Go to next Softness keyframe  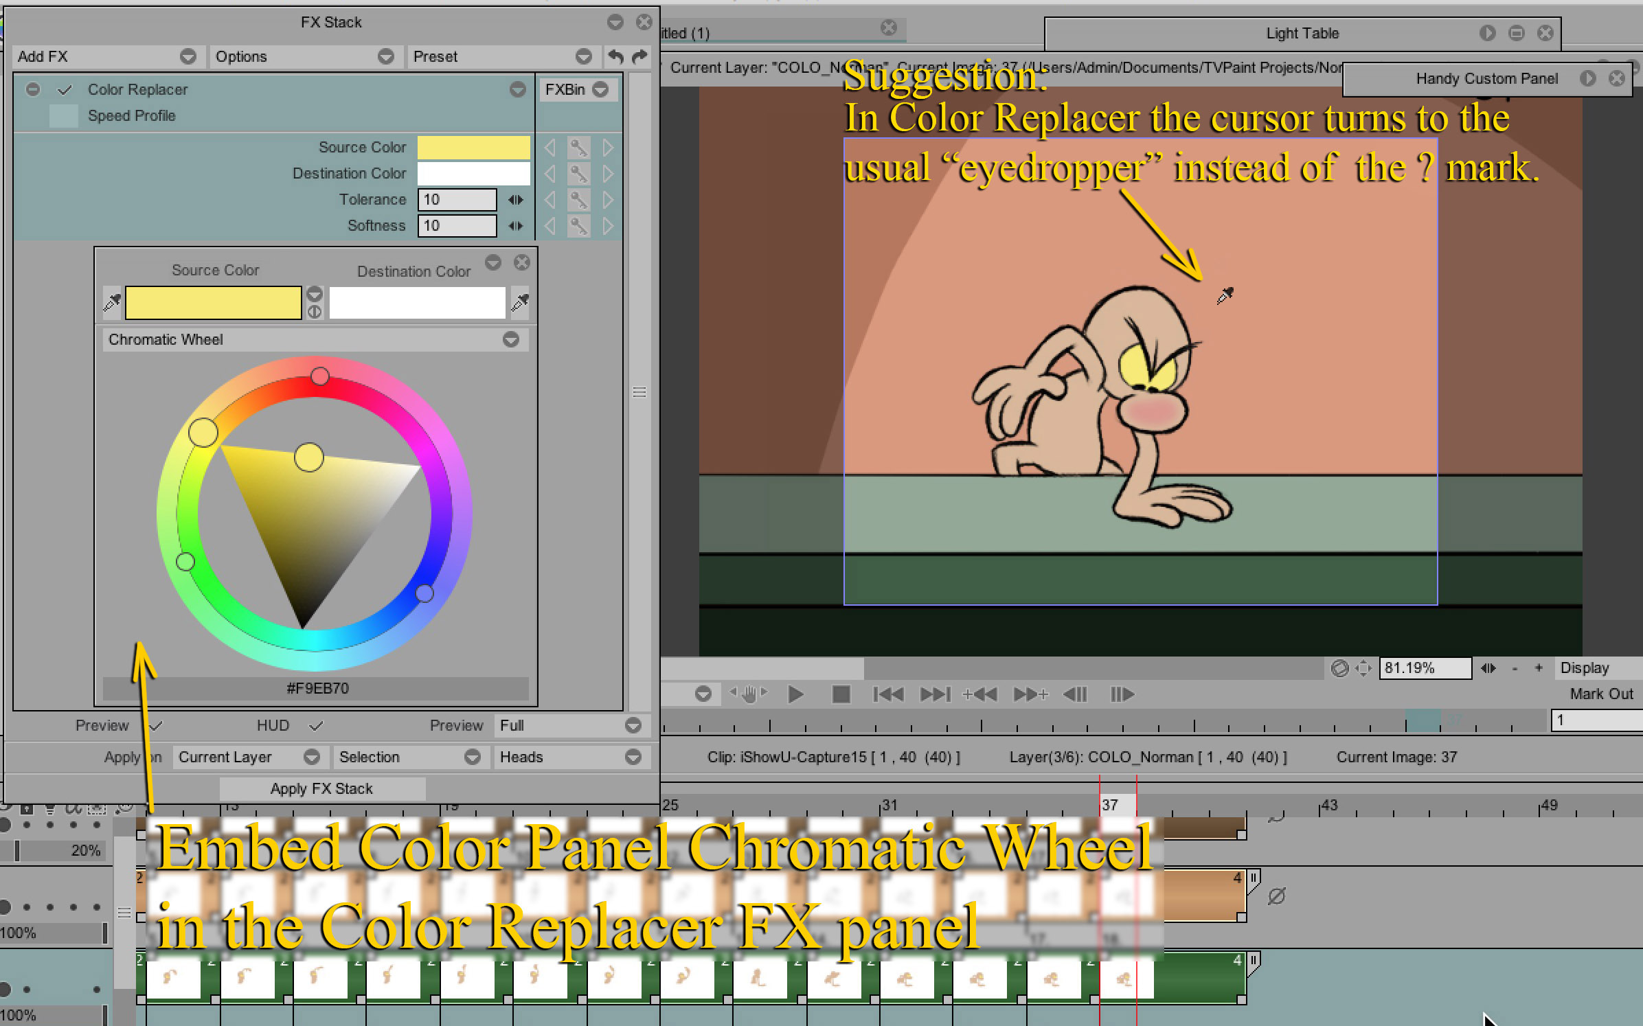pyautogui.click(x=607, y=226)
